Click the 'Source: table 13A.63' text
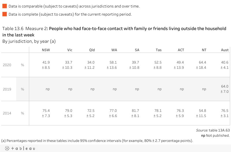This screenshot has height=152, width=231. coord(213,131)
